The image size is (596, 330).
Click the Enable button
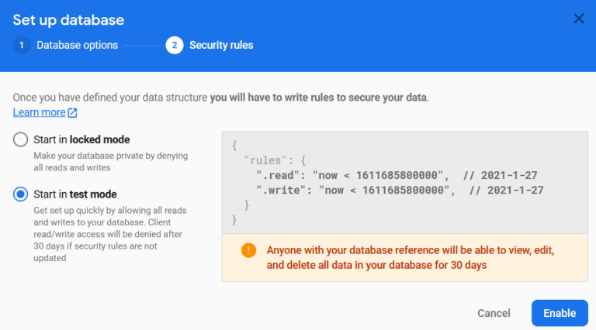click(560, 313)
